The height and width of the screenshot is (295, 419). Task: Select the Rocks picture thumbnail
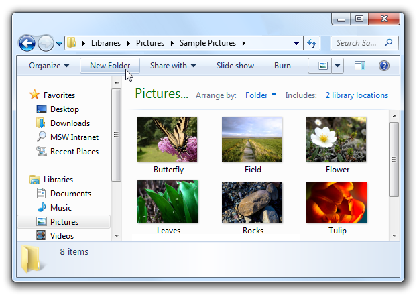coord(252,202)
